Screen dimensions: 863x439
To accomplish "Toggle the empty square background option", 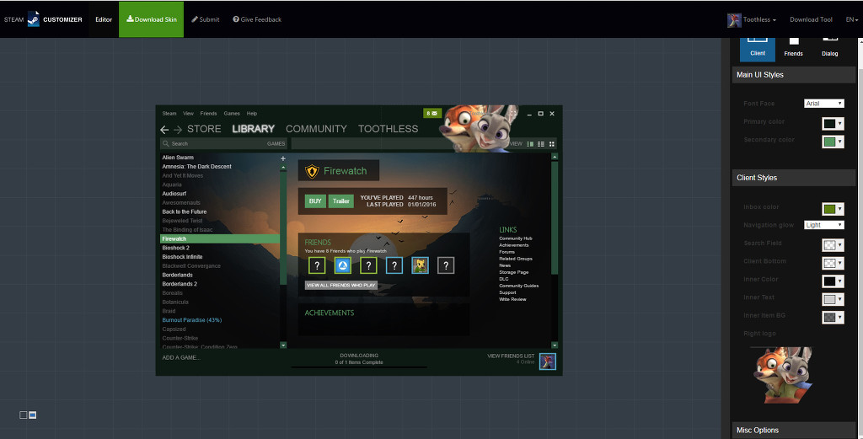I will [23, 415].
